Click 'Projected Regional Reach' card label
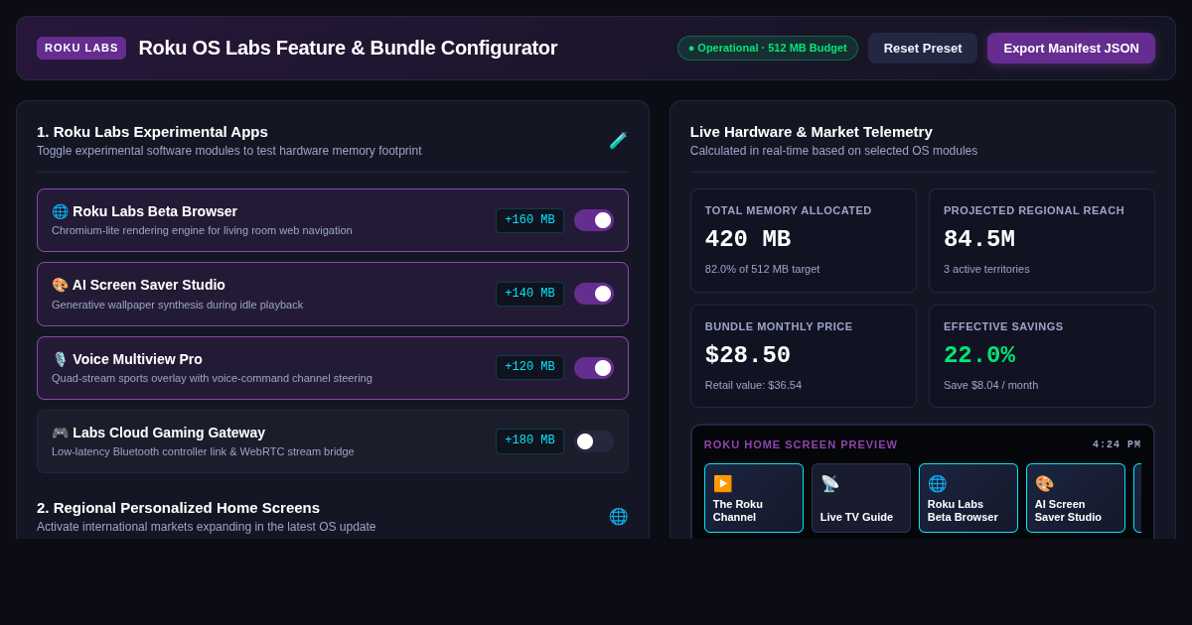The height and width of the screenshot is (625, 1192). point(1034,210)
